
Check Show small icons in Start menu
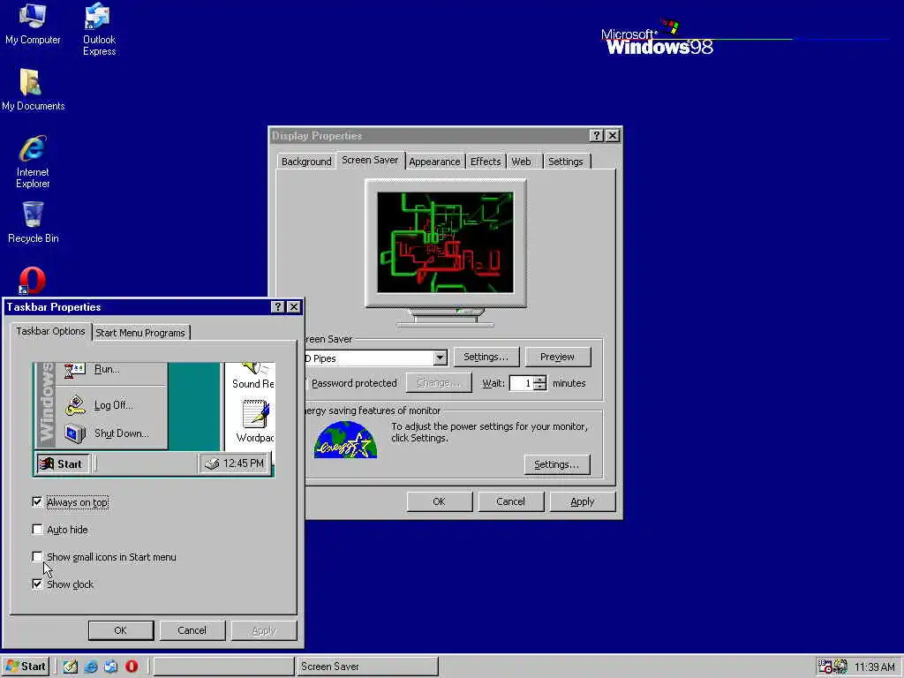click(37, 557)
